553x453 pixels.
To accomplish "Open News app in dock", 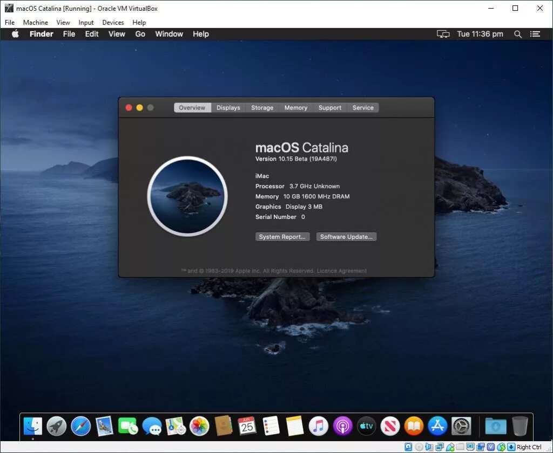I will click(390, 426).
